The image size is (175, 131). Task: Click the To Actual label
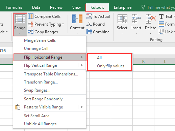point(101,17)
